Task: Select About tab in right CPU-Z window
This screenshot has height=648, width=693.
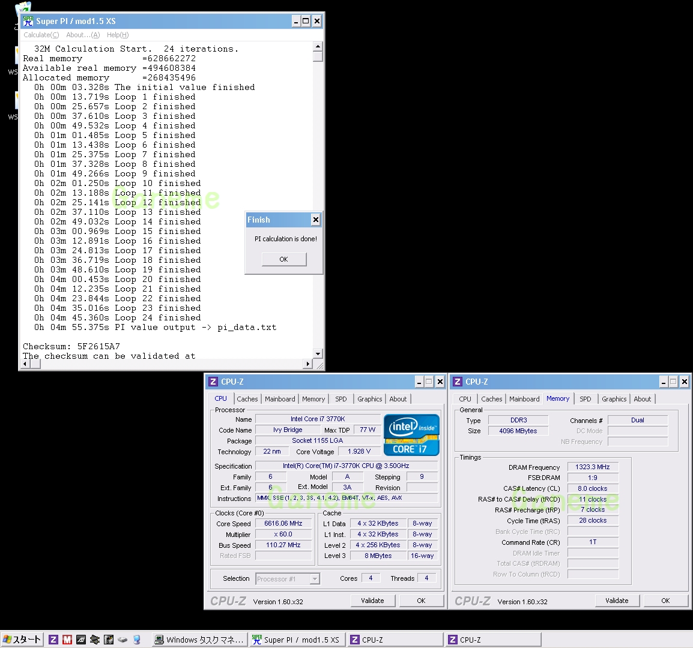Action: pos(642,399)
